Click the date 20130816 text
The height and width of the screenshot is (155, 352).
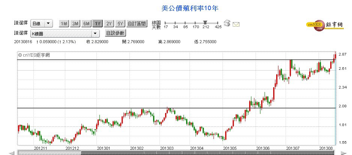tap(23, 42)
